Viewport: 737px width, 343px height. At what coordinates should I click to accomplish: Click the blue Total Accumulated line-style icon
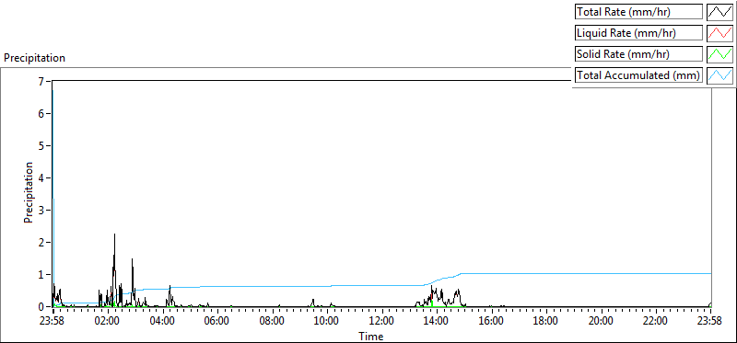pos(719,75)
